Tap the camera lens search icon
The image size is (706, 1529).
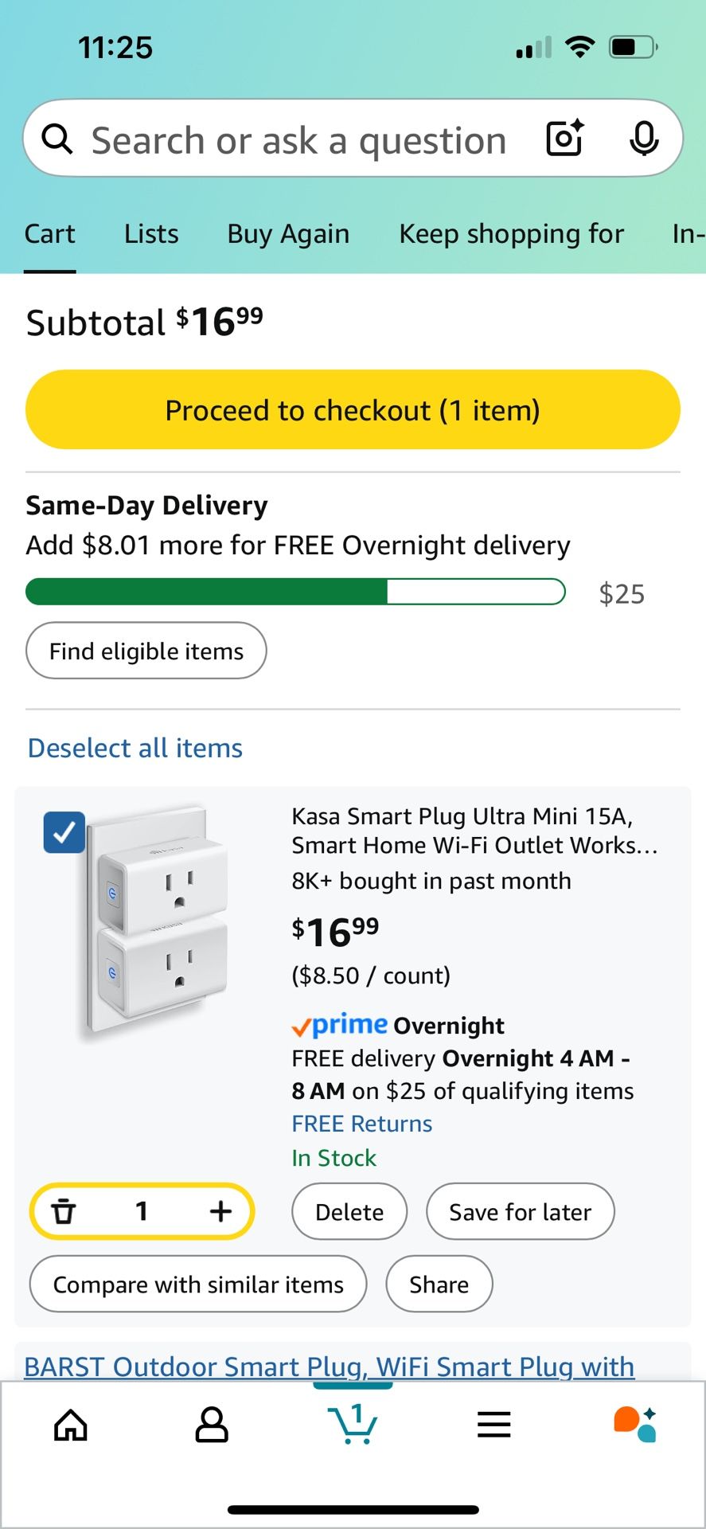click(x=564, y=139)
